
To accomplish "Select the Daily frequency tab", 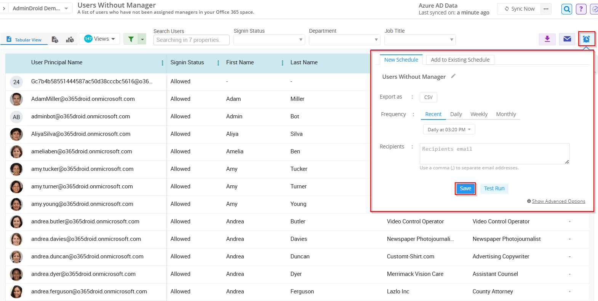I will (456, 114).
